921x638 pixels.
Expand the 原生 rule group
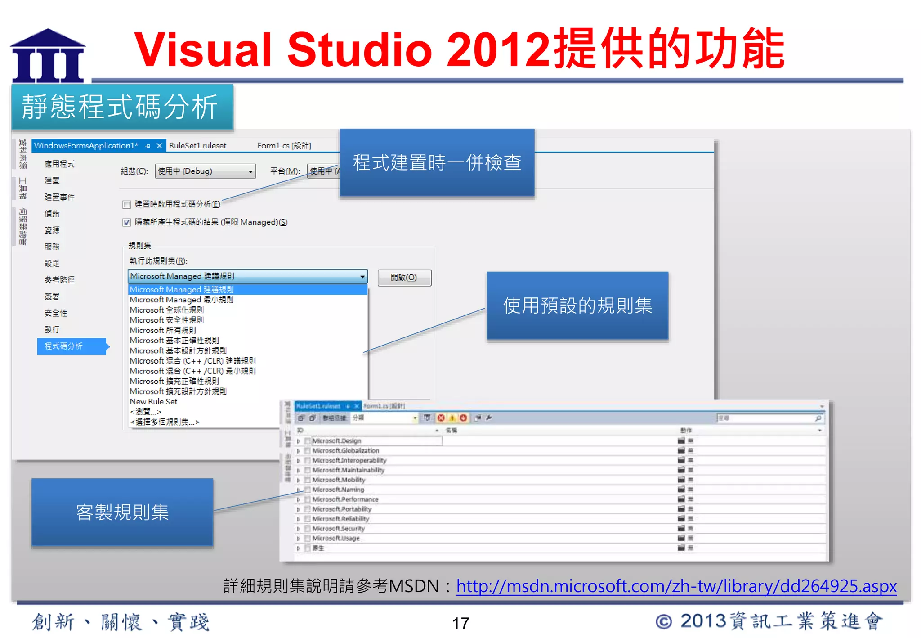tap(298, 548)
